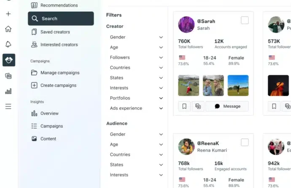Image resolution: width=291 pixels, height=188 pixels.
Task: Open the orange dress post thumbnail
Action: (278, 85)
